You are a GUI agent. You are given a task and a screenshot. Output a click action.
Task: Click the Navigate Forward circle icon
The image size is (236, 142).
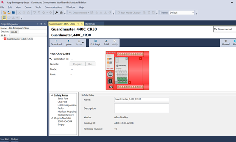coord(51,12)
